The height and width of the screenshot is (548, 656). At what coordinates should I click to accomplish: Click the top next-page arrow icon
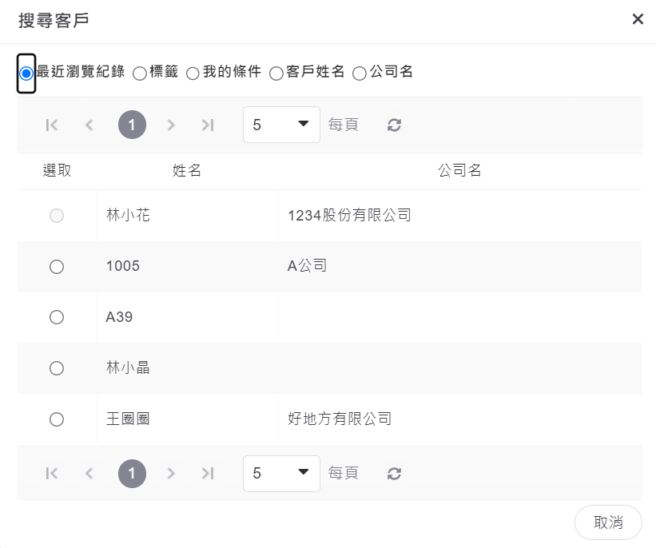[171, 125]
